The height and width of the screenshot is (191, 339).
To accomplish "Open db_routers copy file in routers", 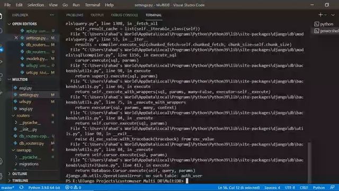I will point(34,136).
